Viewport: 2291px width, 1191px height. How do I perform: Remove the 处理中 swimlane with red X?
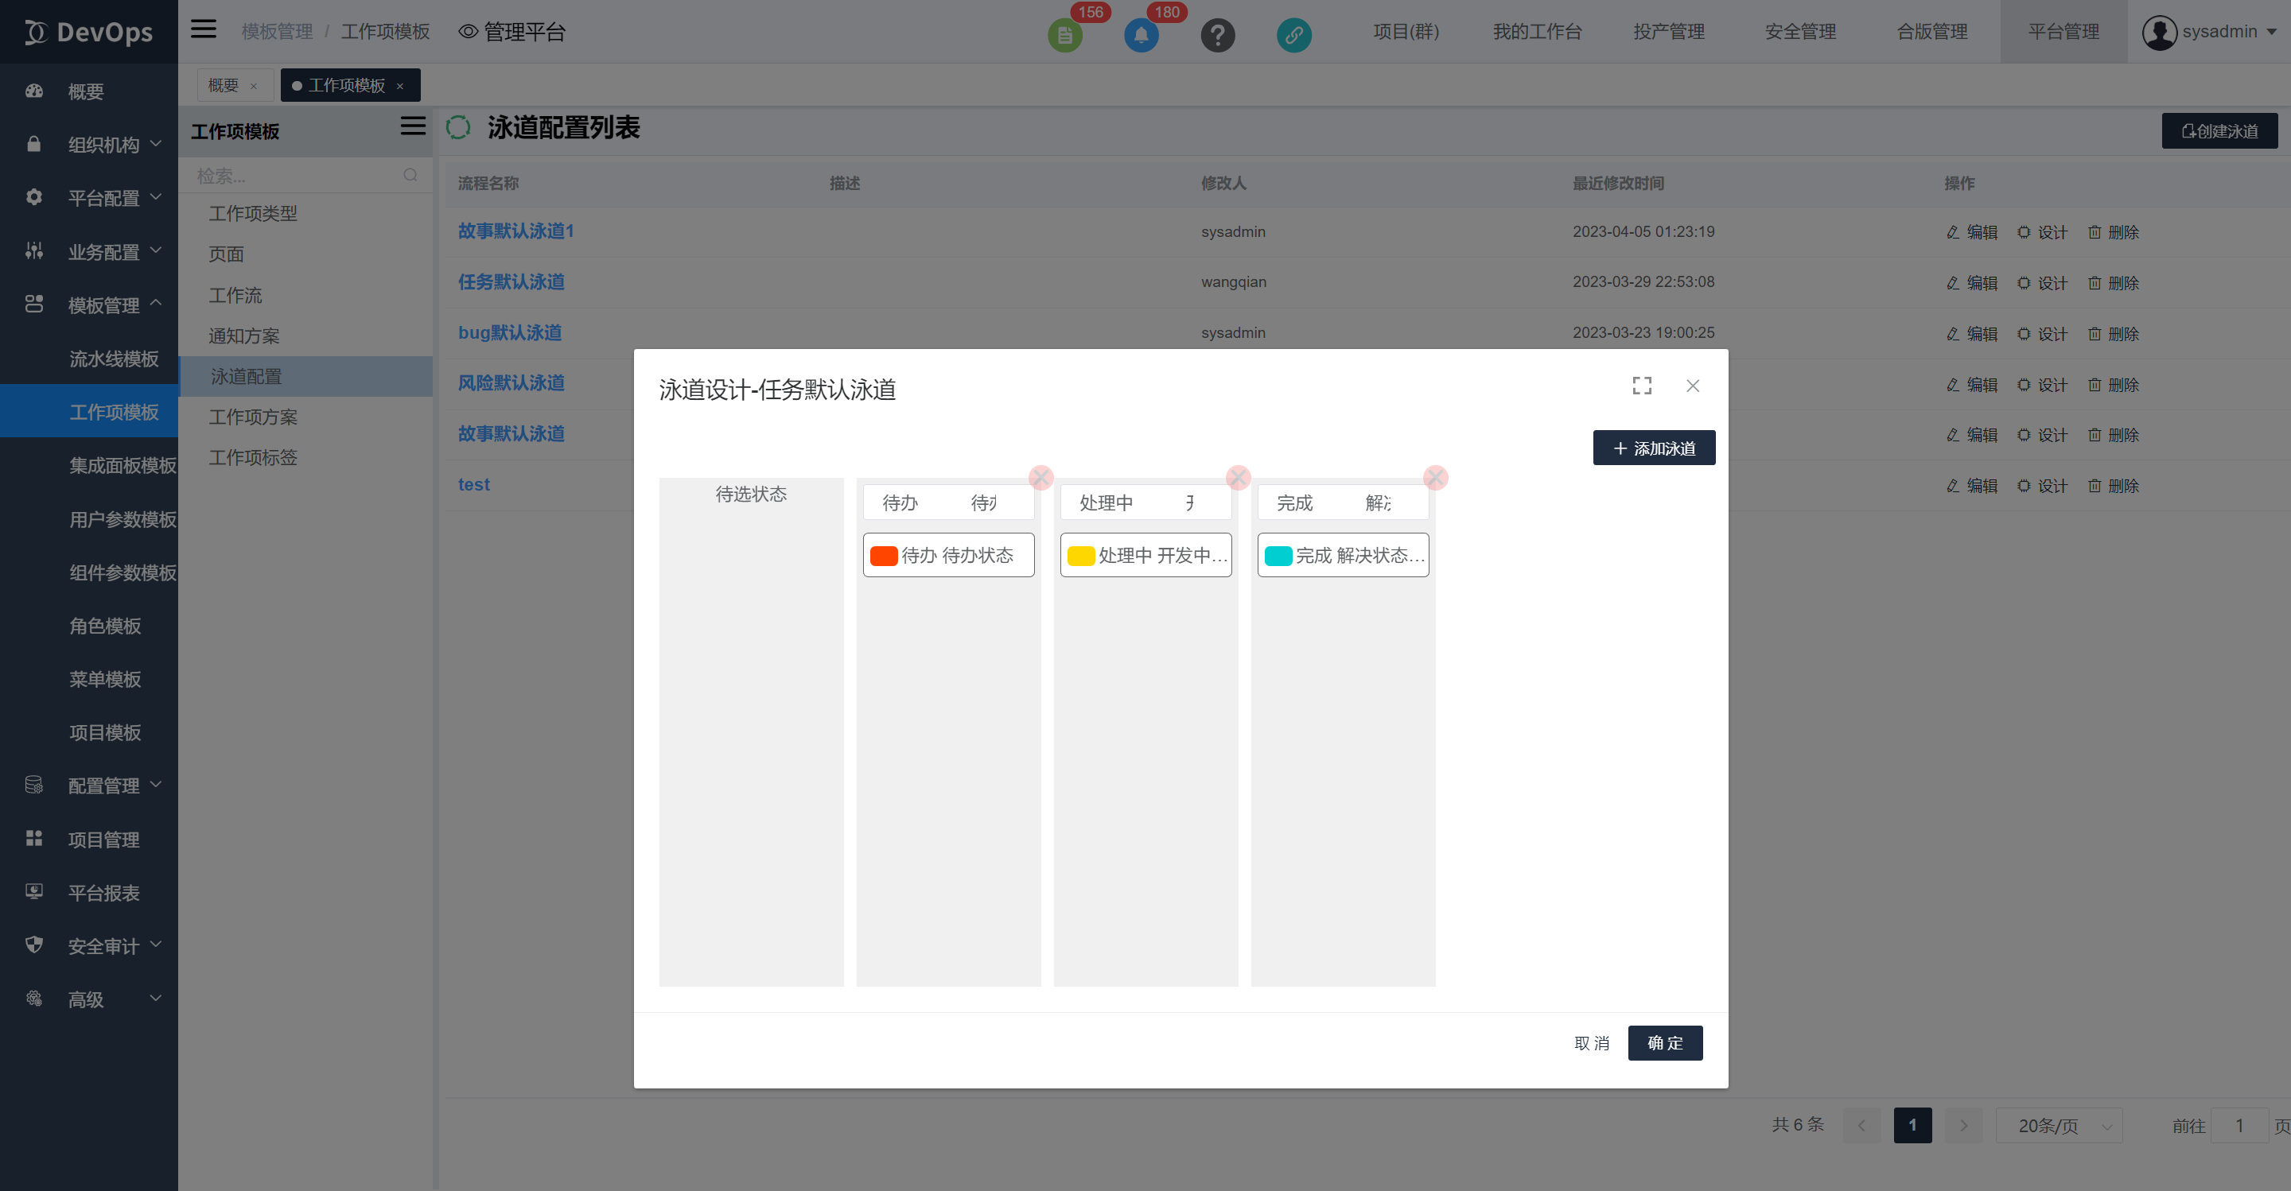1238,477
